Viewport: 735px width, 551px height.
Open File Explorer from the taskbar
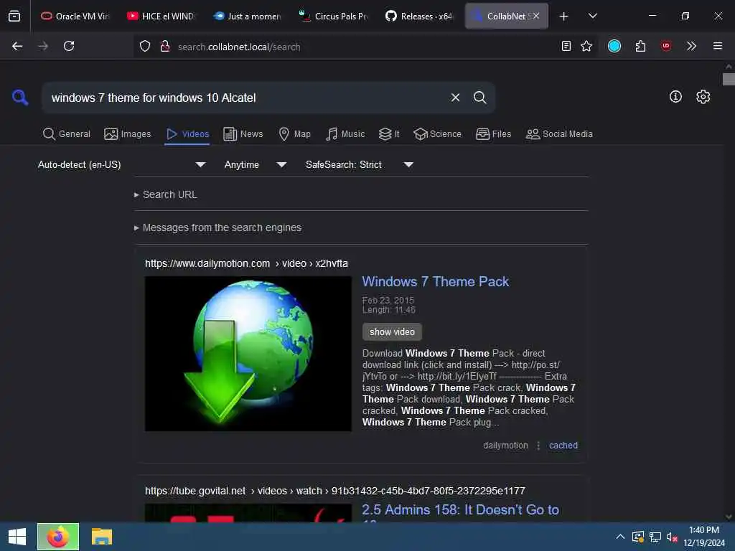[102, 537]
